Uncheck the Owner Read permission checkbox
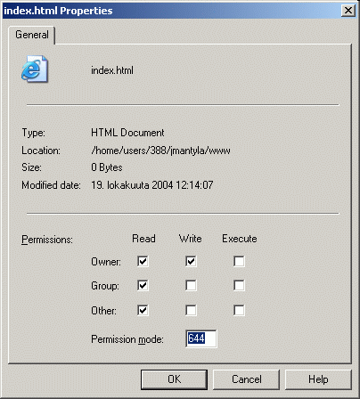 143,262
